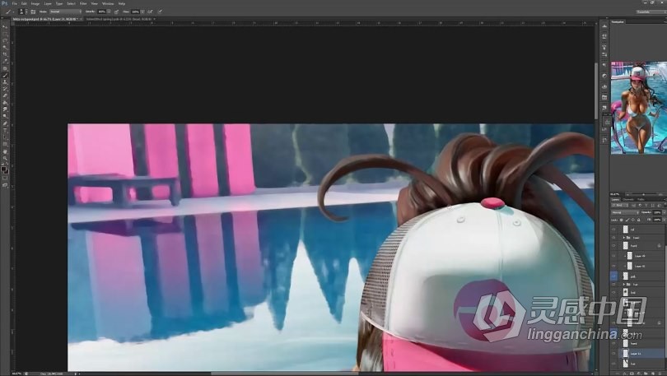This screenshot has height=376, width=667.
Task: Open the layer Opacity dropdown arrow
Action: (x=665, y=212)
